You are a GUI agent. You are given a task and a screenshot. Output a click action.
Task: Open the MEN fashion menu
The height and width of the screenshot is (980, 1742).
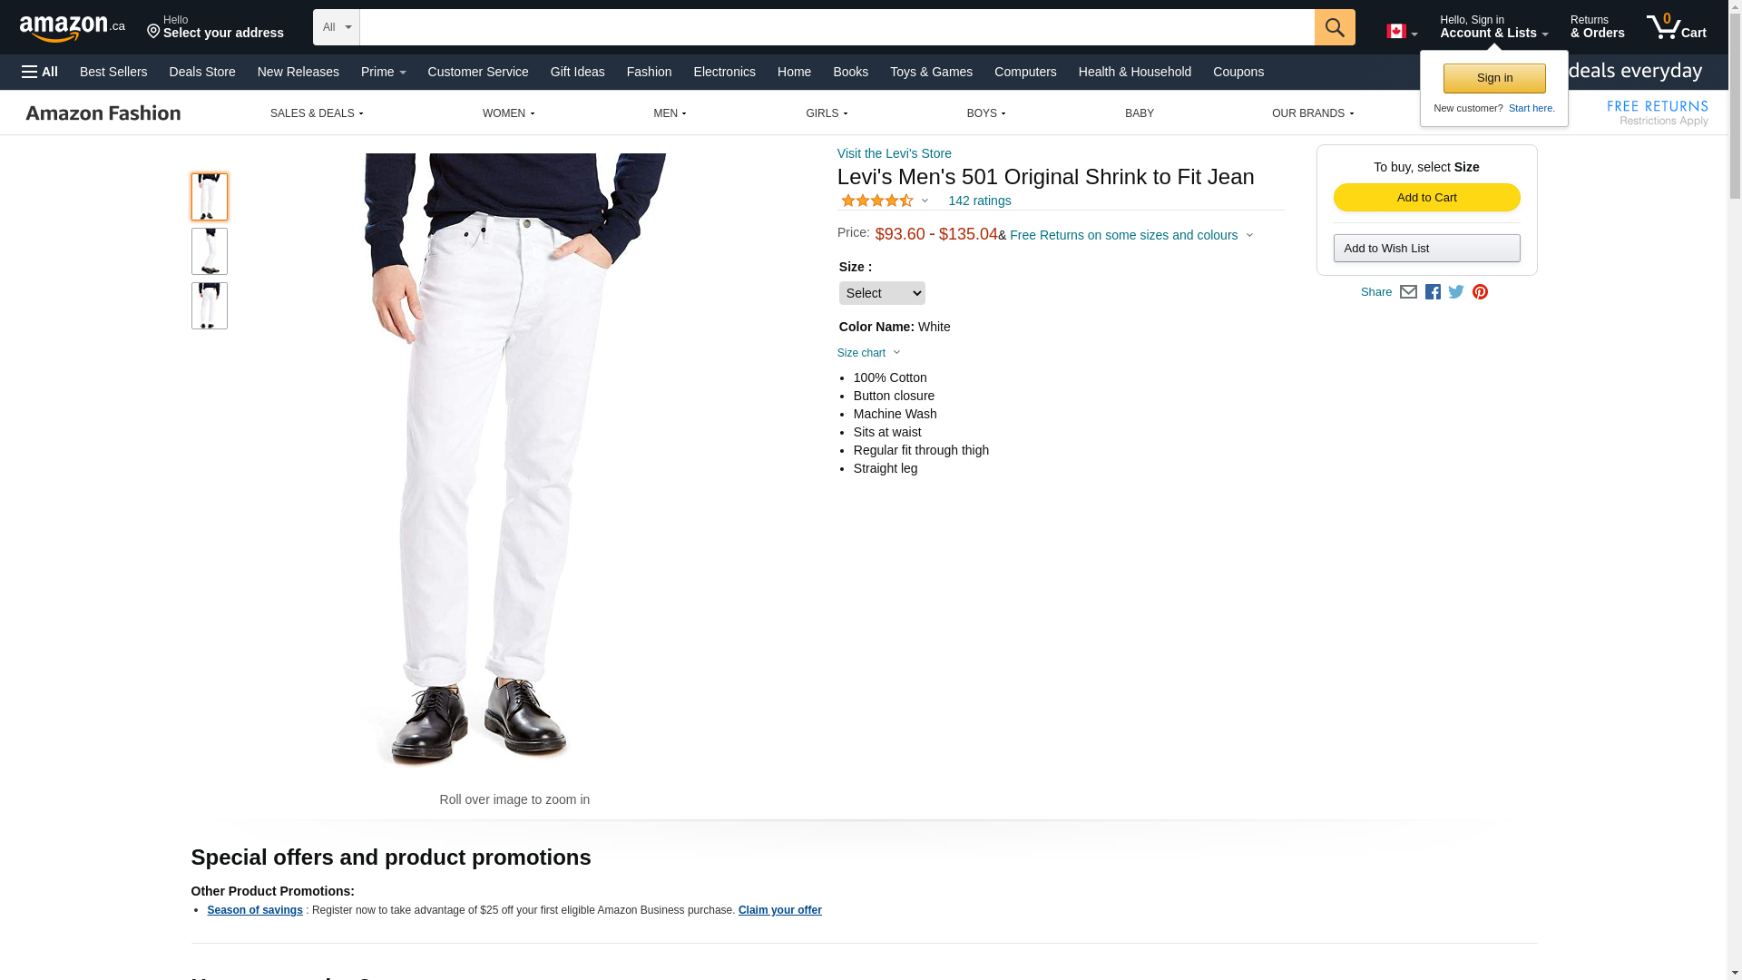pos(670,113)
